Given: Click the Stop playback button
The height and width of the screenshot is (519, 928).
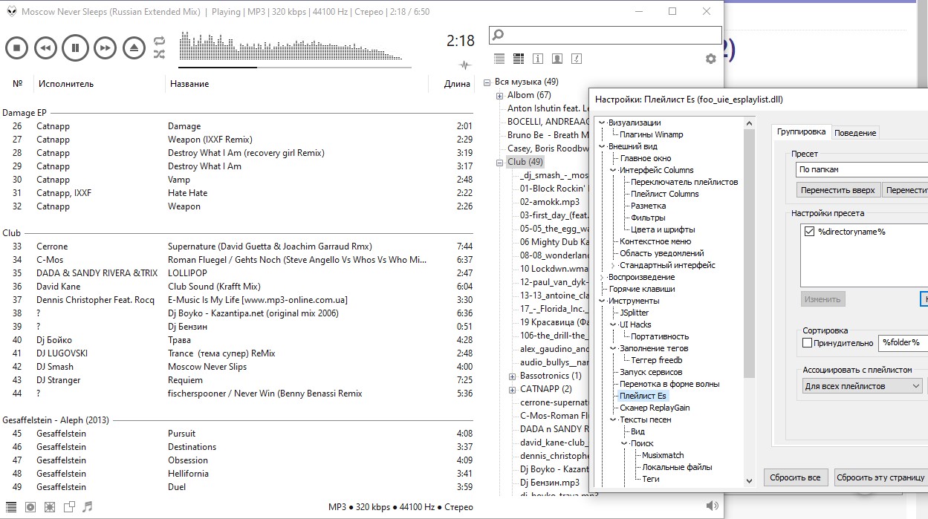Looking at the screenshot, I should coord(16,48).
